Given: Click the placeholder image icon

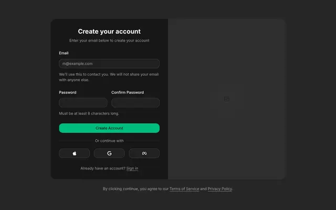Looking at the screenshot, I should pos(226,99).
